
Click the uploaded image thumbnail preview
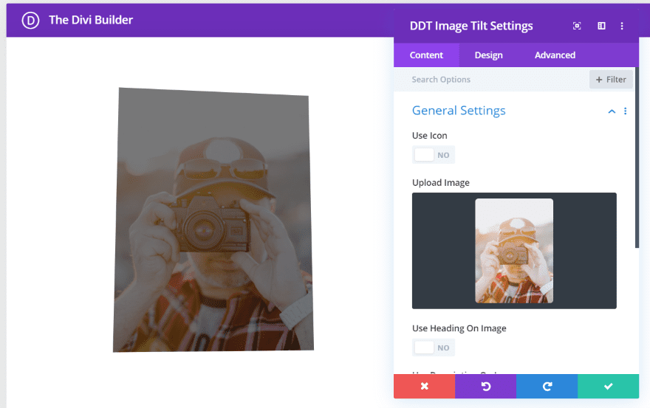pyautogui.click(x=514, y=251)
